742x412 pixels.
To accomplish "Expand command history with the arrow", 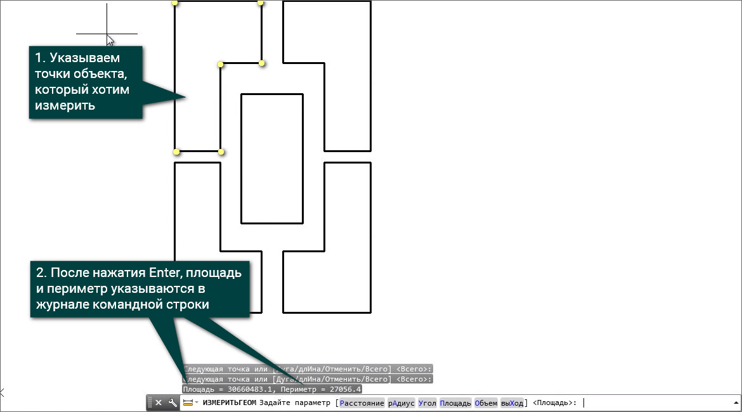I will [x=736, y=403].
